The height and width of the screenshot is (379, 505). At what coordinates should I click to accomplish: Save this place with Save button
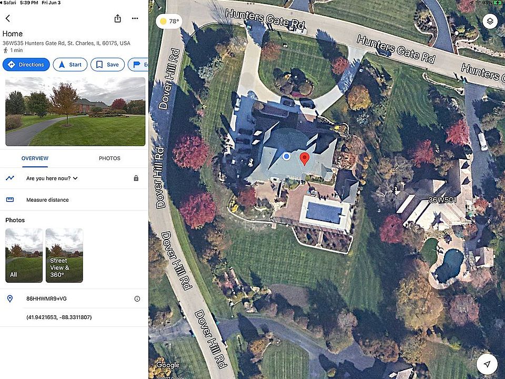(107, 64)
